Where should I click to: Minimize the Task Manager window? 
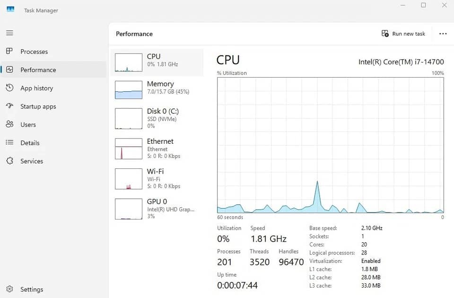click(403, 5)
